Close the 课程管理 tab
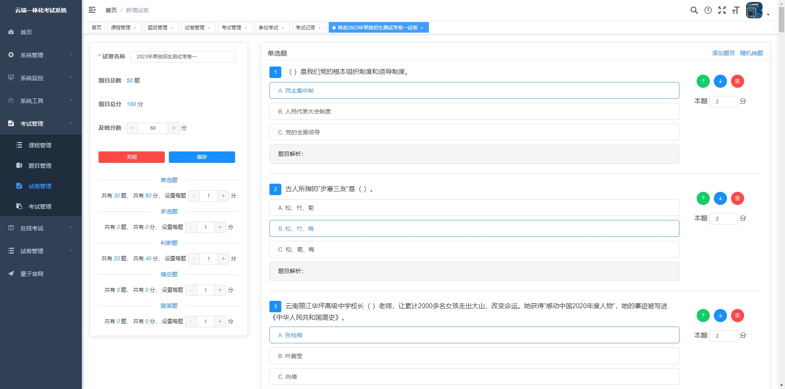The width and height of the screenshot is (785, 389). click(135, 28)
